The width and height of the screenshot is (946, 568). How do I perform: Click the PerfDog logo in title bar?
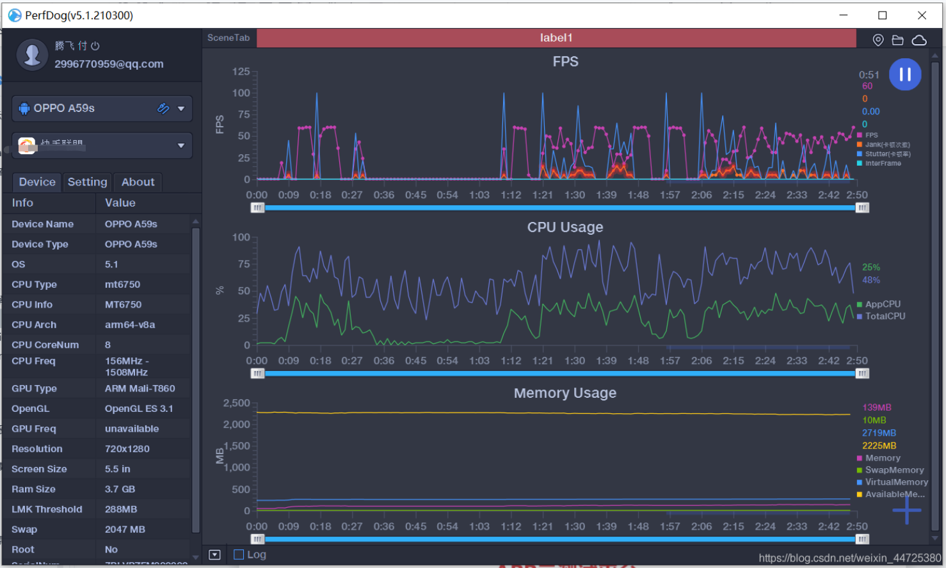pyautogui.click(x=14, y=15)
